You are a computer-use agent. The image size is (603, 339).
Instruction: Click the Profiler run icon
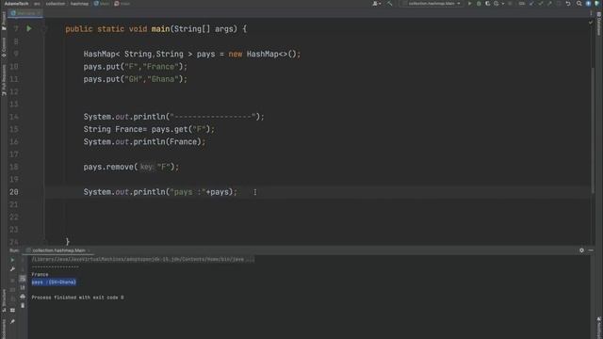497,4
